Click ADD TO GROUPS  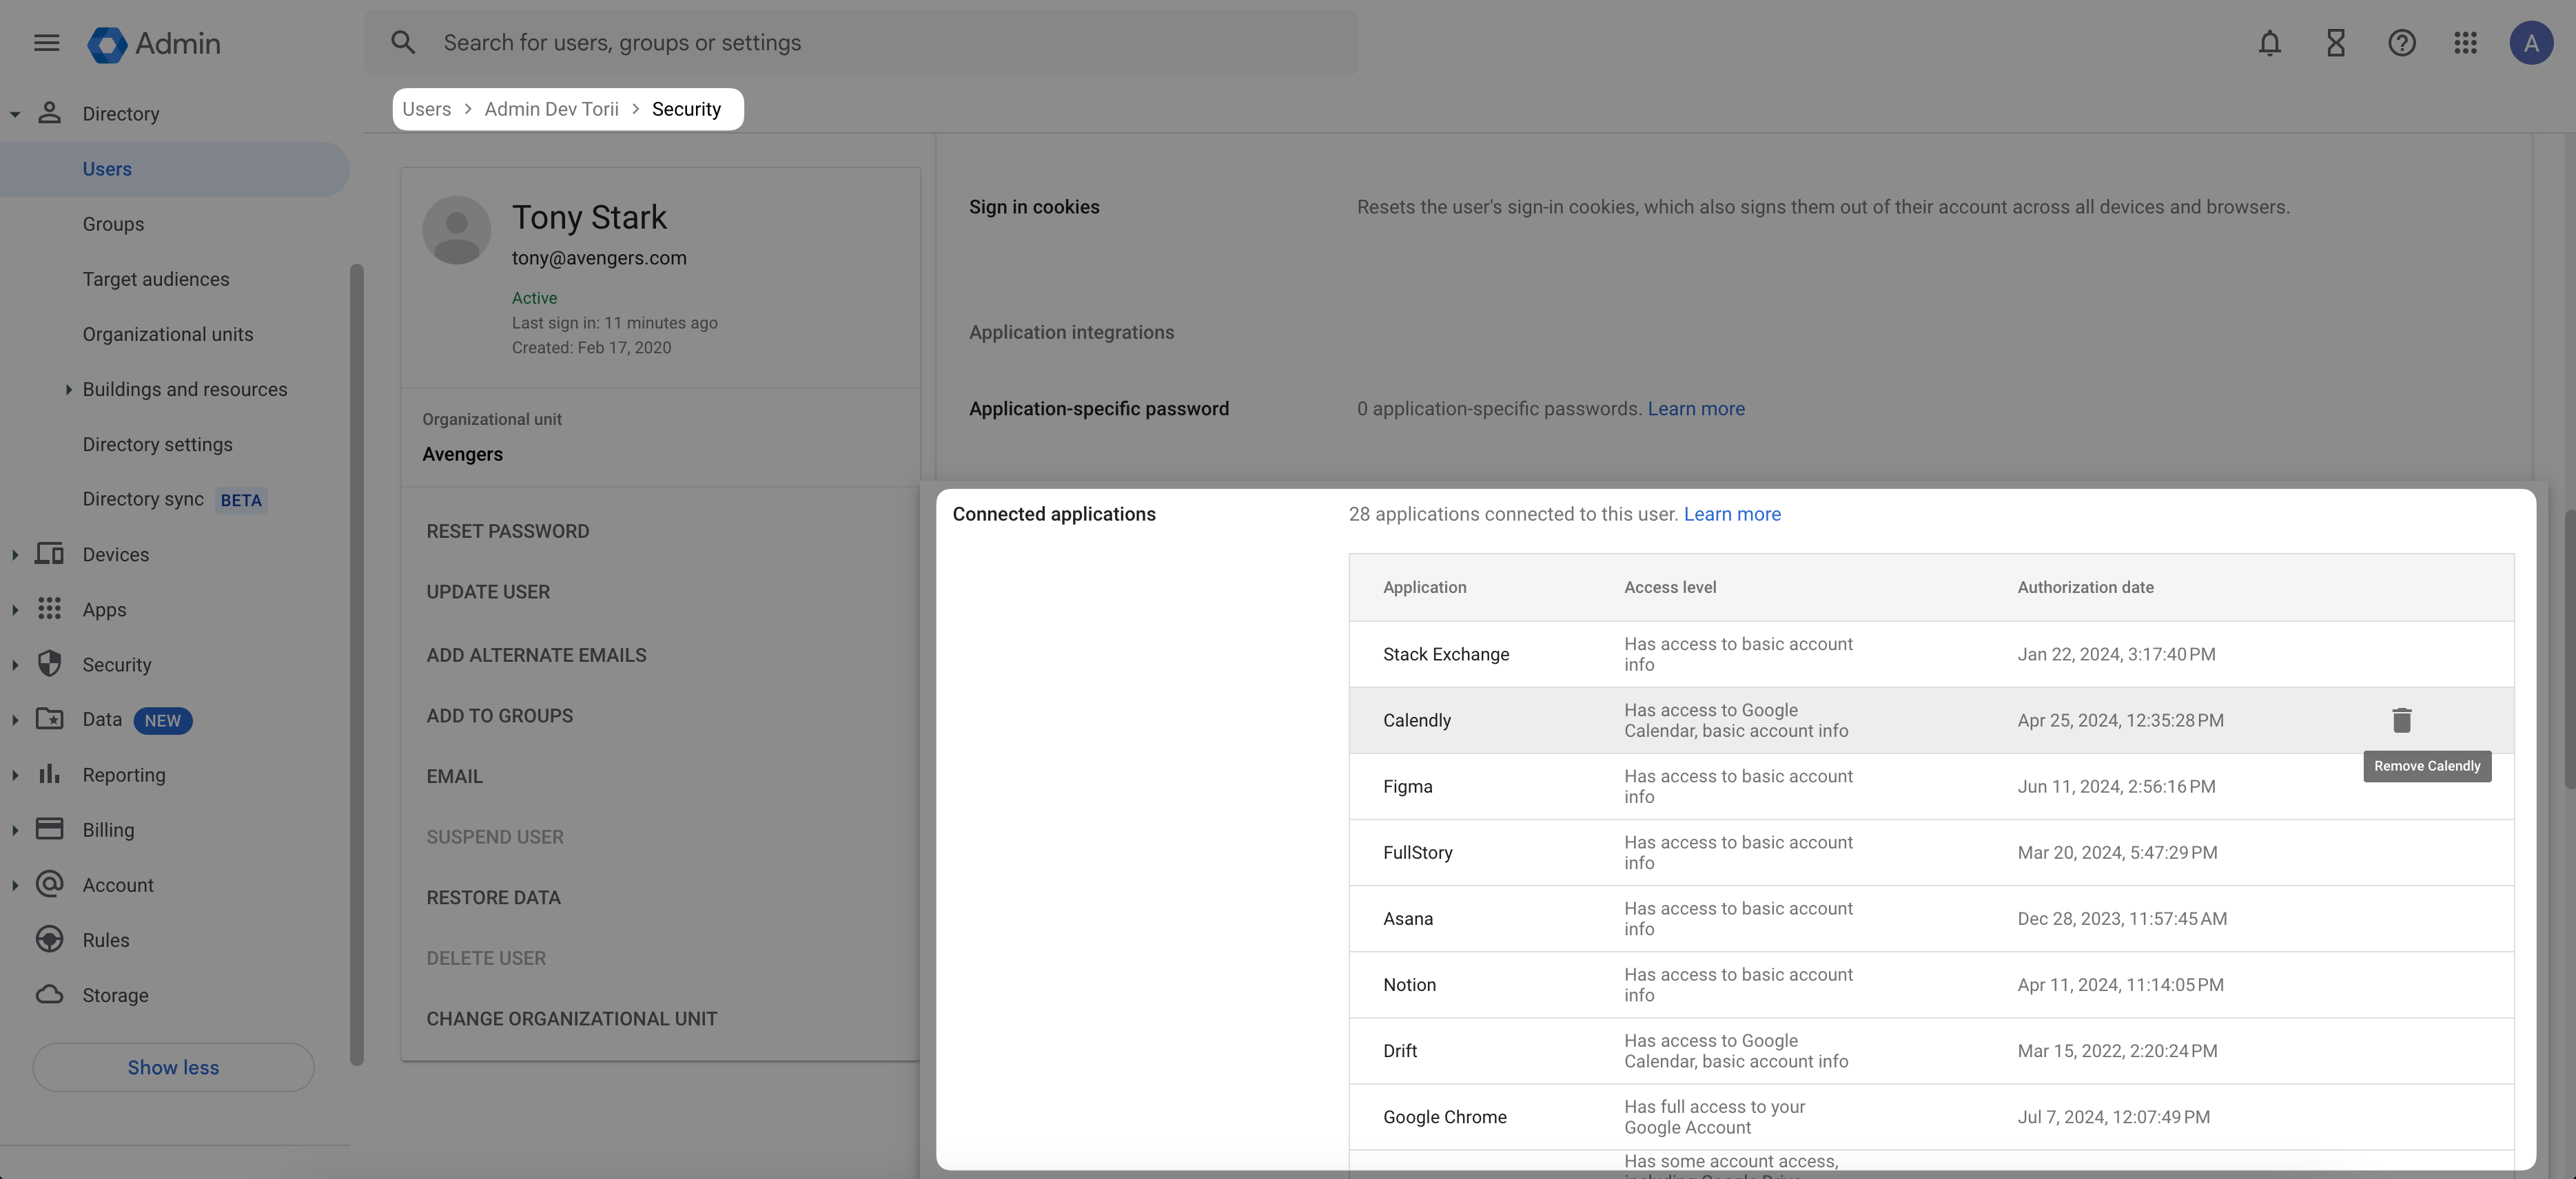[x=500, y=716]
